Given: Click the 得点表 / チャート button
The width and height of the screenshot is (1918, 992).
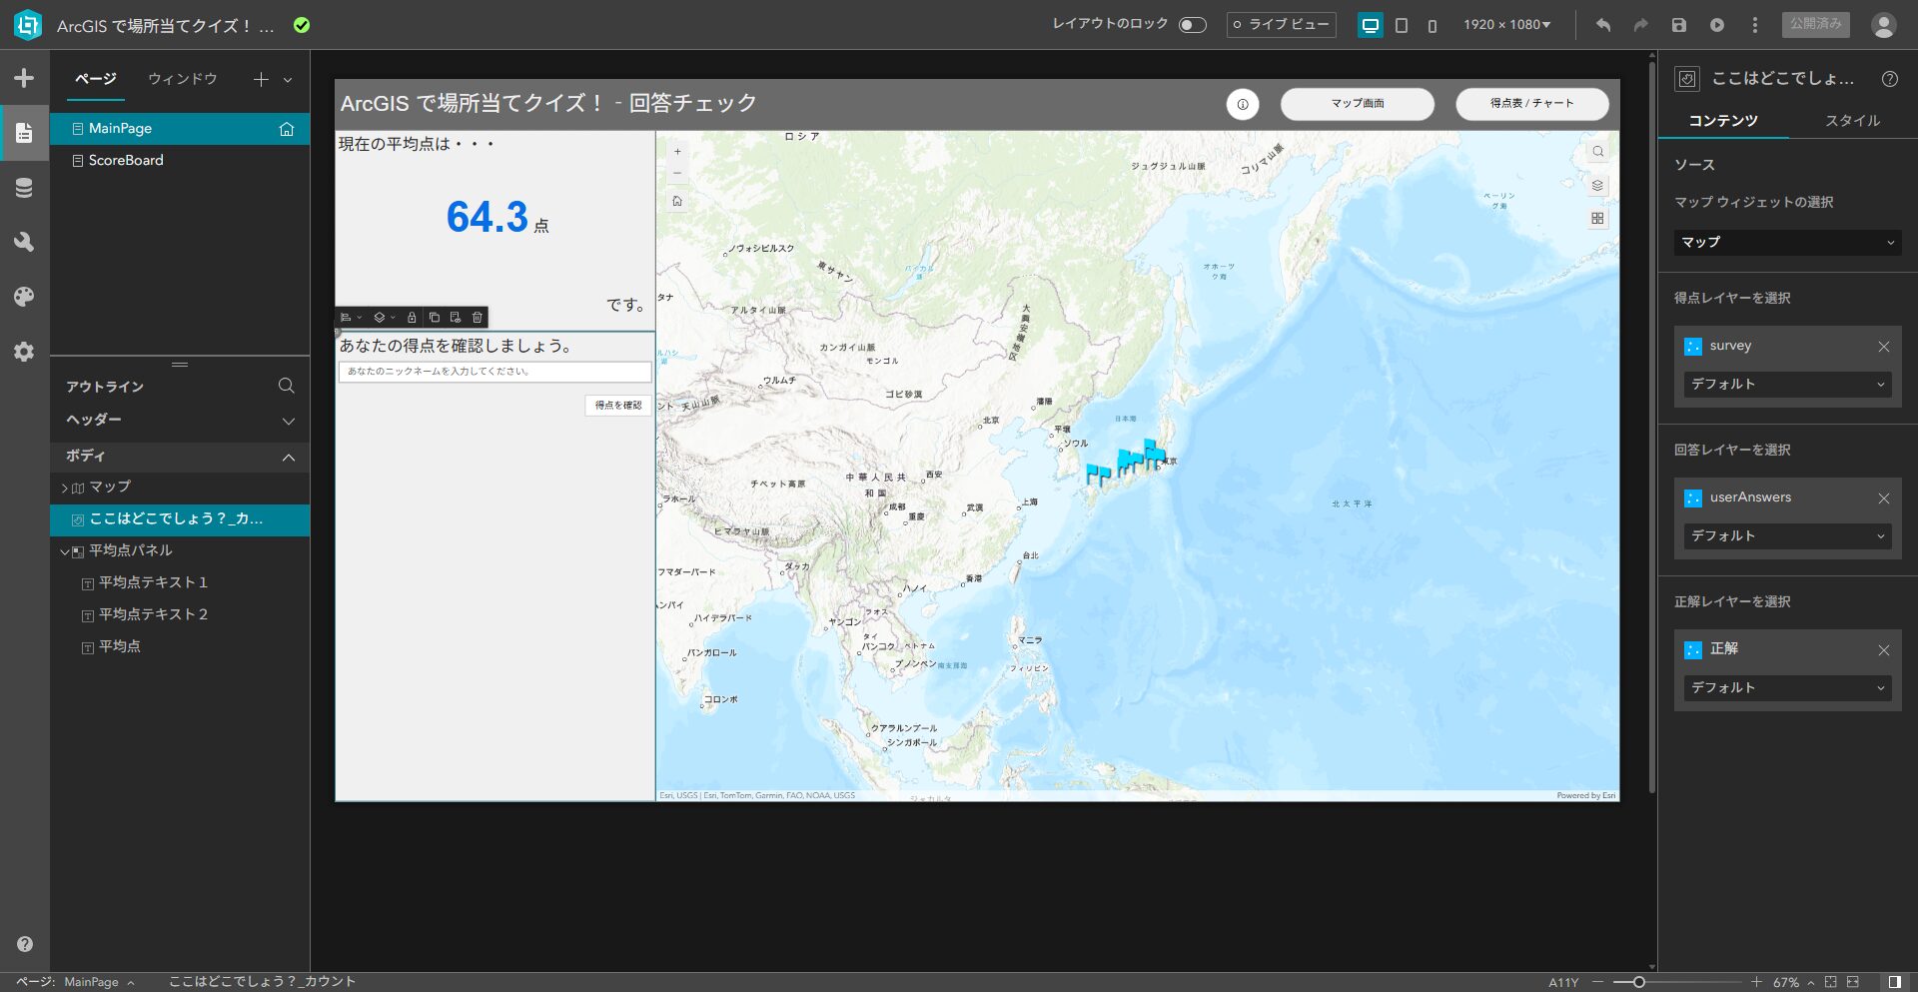Looking at the screenshot, I should [1531, 104].
